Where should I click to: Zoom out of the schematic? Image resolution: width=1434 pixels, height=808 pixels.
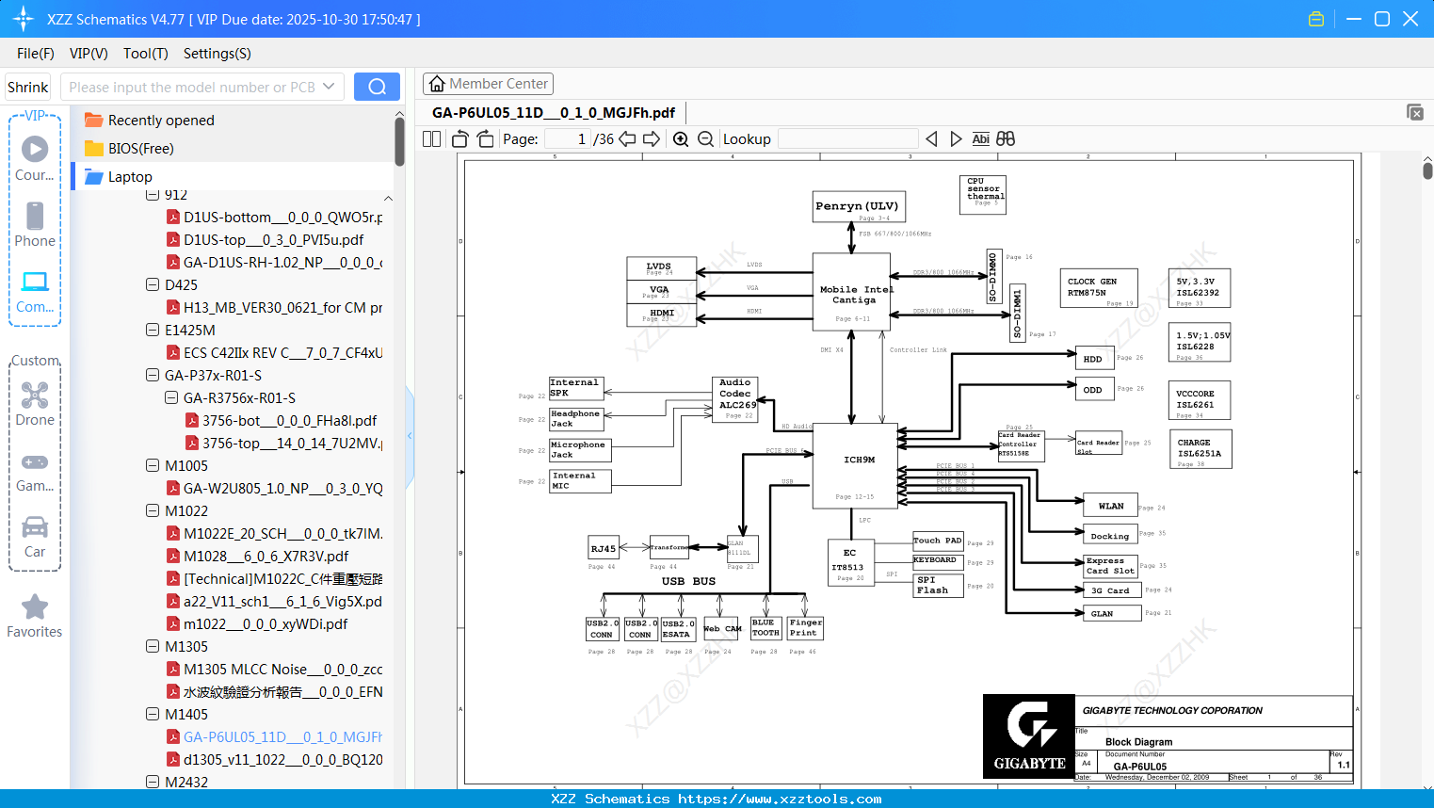705,139
